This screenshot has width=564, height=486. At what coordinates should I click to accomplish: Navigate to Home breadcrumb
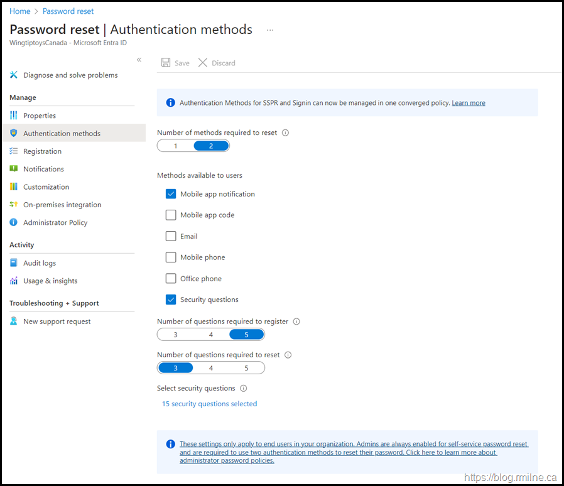(20, 11)
